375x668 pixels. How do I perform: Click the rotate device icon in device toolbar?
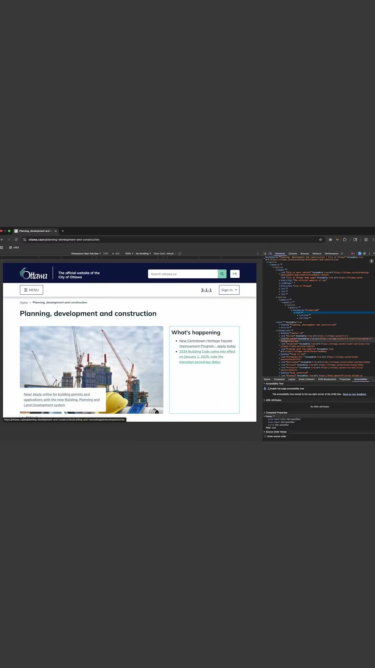180,254
